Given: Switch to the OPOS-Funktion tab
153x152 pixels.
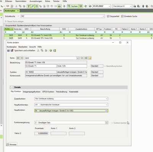Looking at the screenshot, I should click(48, 92).
